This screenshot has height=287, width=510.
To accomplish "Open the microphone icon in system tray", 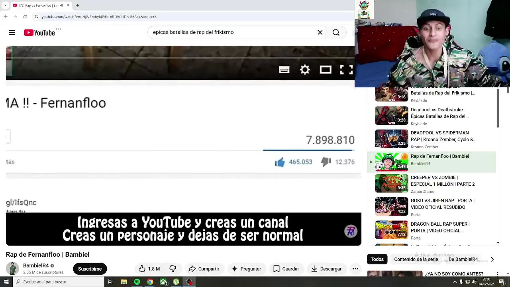I will pos(461,282).
